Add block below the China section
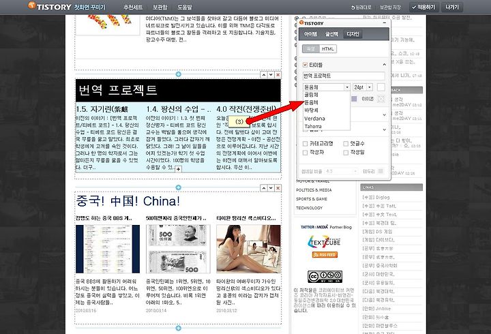491x334 pixels. [178, 328]
